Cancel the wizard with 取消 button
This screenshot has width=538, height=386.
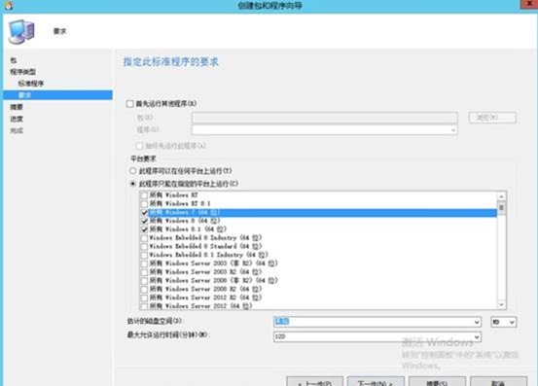pyautogui.click(x=498, y=381)
